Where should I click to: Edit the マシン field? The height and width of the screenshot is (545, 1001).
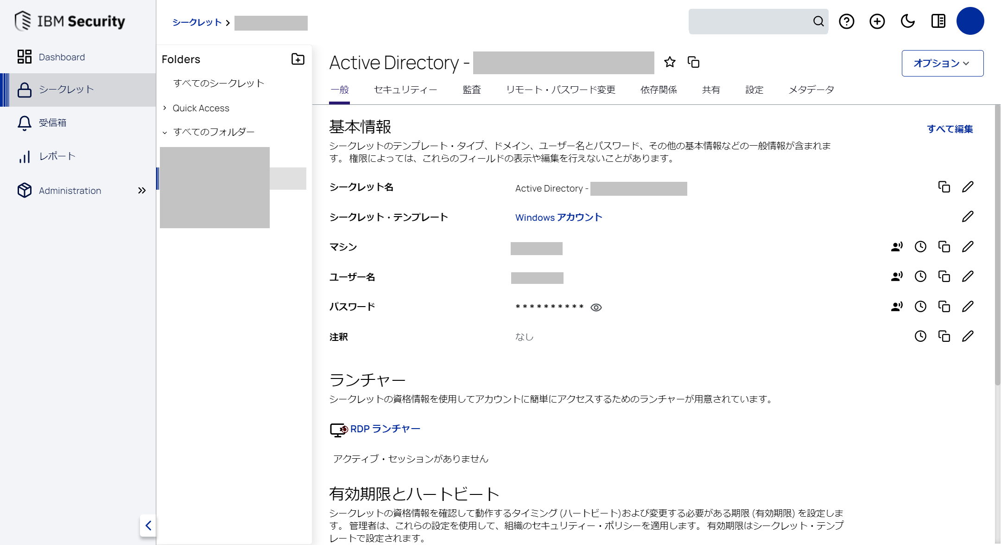[968, 247]
